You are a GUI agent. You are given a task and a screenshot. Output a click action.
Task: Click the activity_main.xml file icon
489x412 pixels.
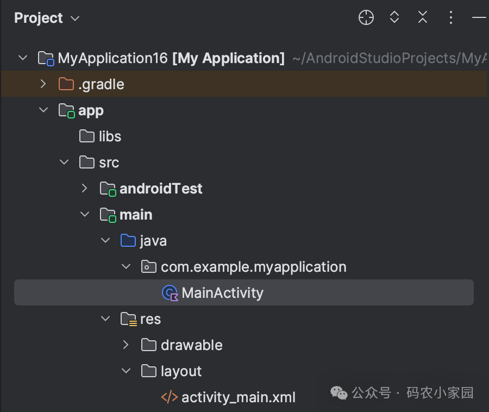169,397
